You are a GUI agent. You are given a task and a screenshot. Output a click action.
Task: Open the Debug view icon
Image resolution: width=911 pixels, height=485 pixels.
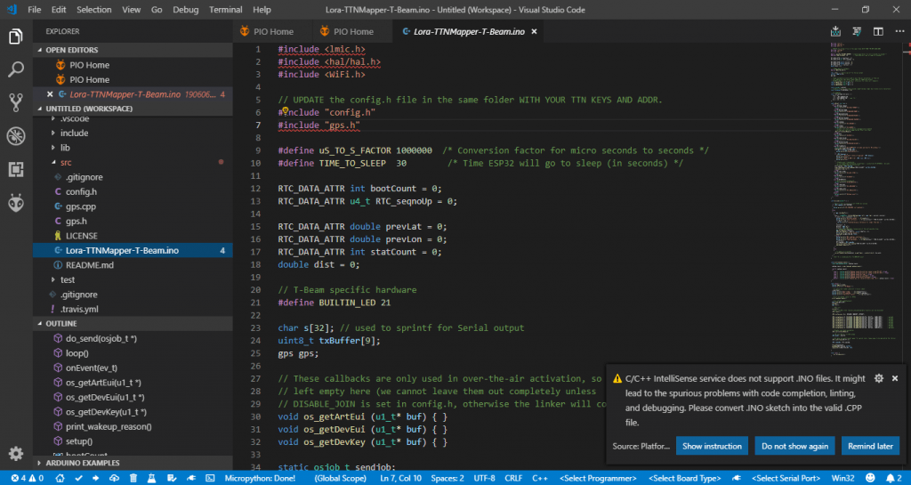pos(15,135)
